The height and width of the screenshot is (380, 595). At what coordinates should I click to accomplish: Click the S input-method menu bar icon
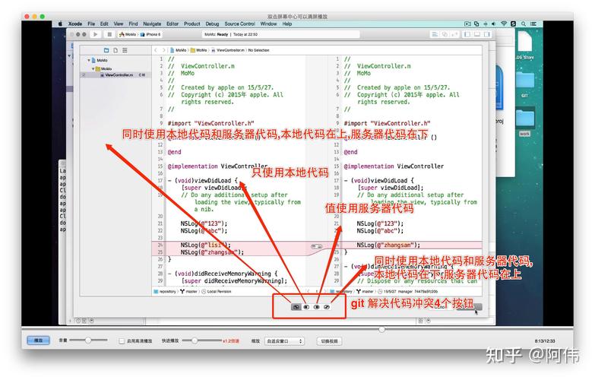514,24
